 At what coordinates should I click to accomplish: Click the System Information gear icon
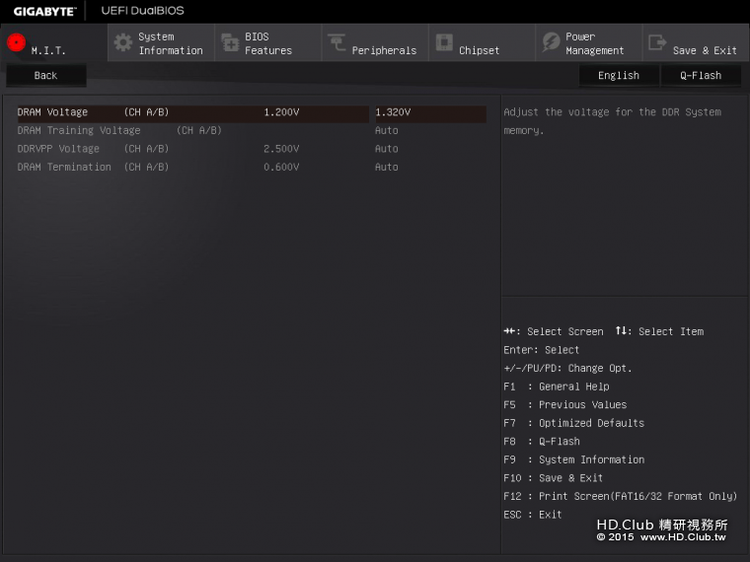coord(122,42)
